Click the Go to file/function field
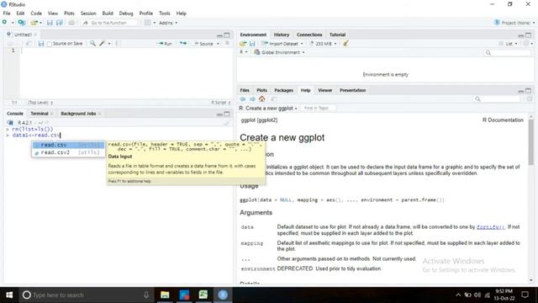This screenshot has width=538, height=303. 109,23
